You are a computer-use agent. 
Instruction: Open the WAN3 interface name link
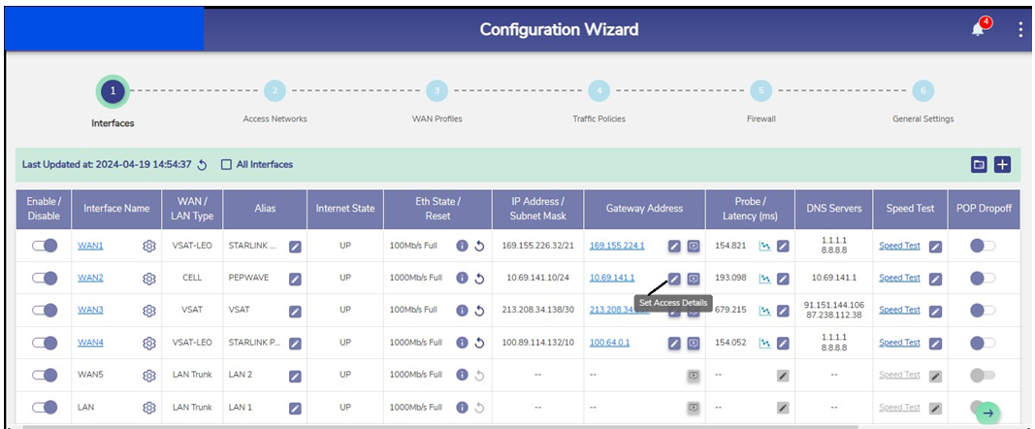click(90, 311)
